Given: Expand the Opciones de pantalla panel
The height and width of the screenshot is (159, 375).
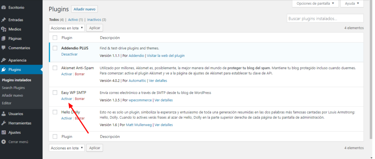Looking at the screenshot, I should [x=315, y=4].
